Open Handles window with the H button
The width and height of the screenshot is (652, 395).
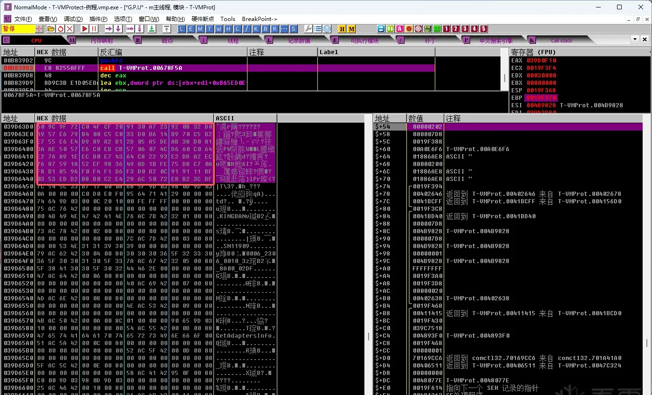228,29
